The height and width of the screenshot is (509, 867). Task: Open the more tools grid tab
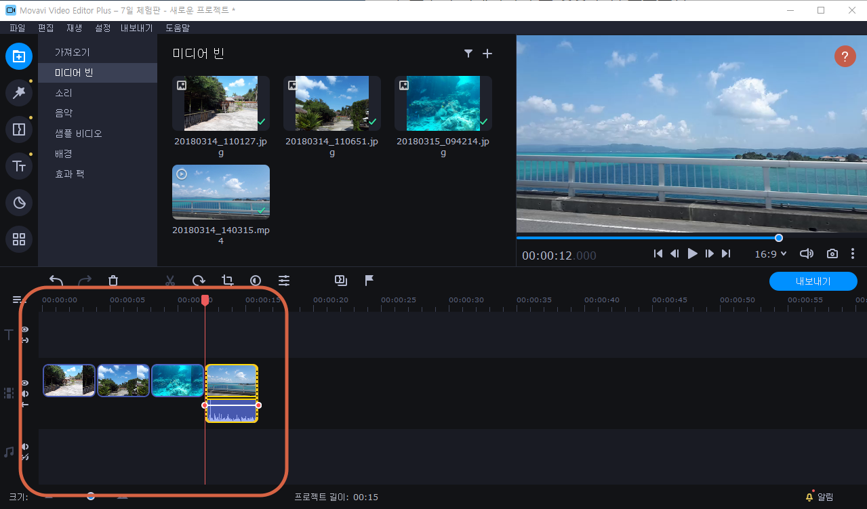tap(19, 239)
